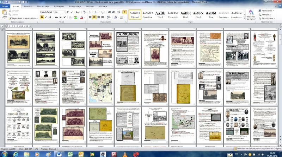The width and height of the screenshot is (282, 157).
Task: Align text right
Action: tap(98, 17)
